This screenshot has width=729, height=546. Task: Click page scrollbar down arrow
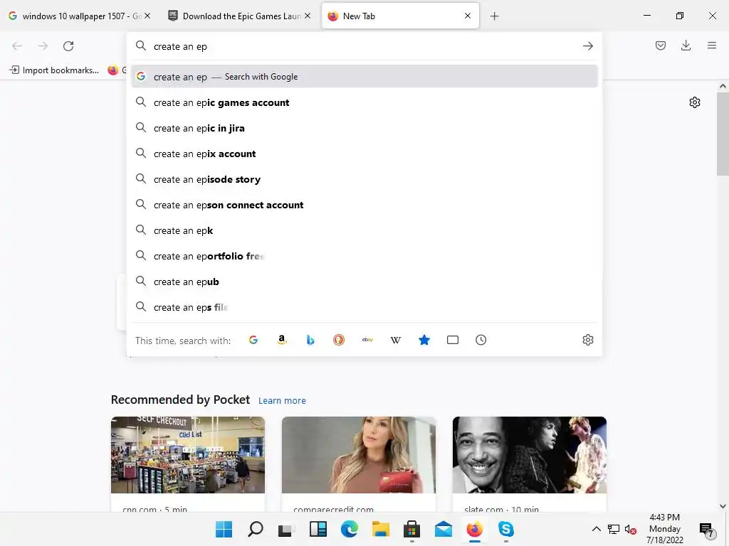(x=723, y=506)
